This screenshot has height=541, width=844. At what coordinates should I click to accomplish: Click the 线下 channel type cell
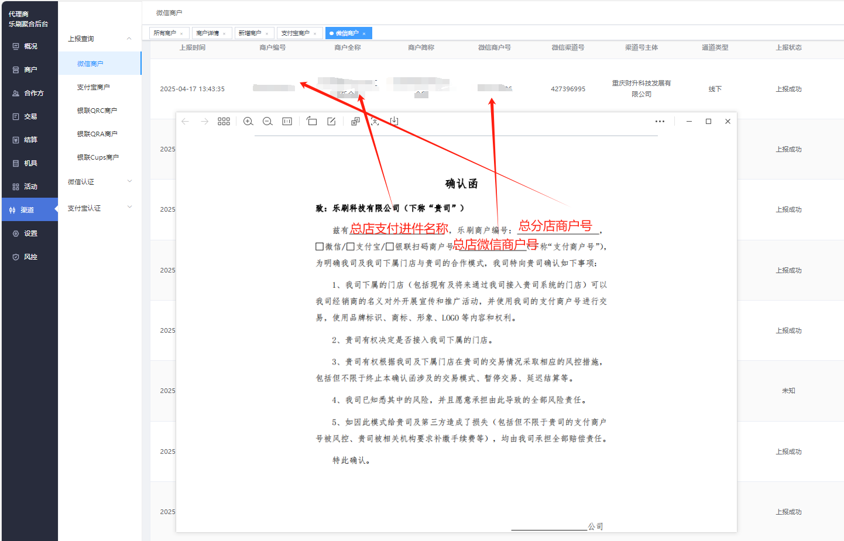715,89
